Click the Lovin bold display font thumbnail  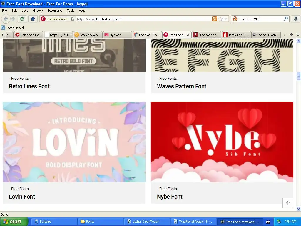pyautogui.click(x=74, y=142)
